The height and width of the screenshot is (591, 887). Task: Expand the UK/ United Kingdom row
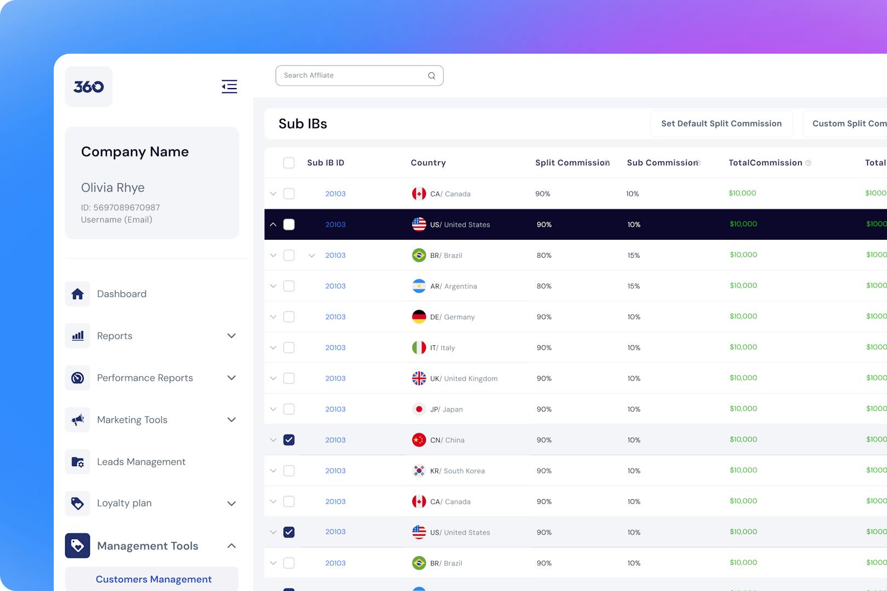tap(273, 378)
